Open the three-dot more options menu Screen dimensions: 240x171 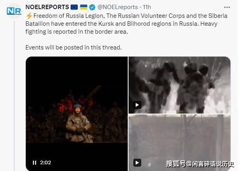click(x=227, y=8)
